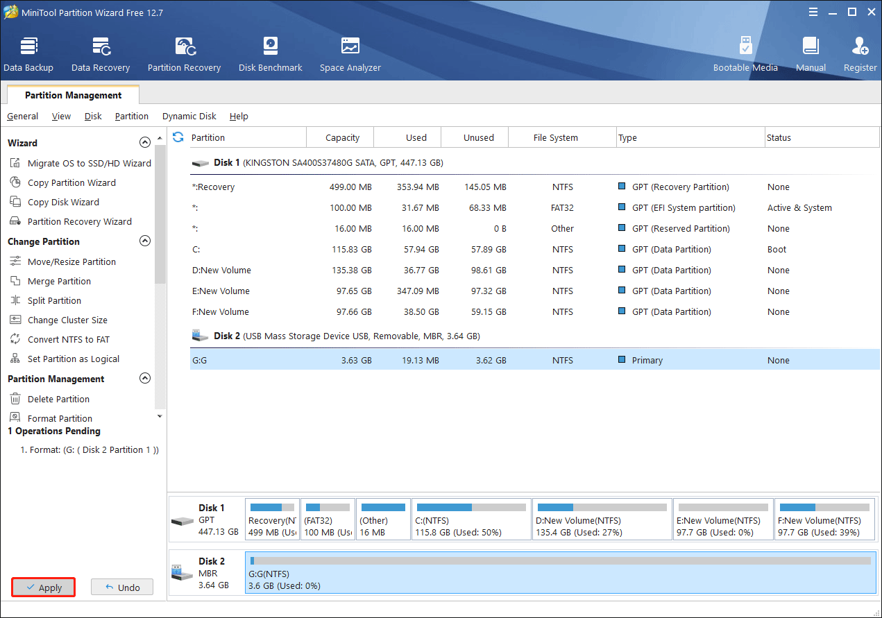Select the EFI System partition row

click(534, 207)
